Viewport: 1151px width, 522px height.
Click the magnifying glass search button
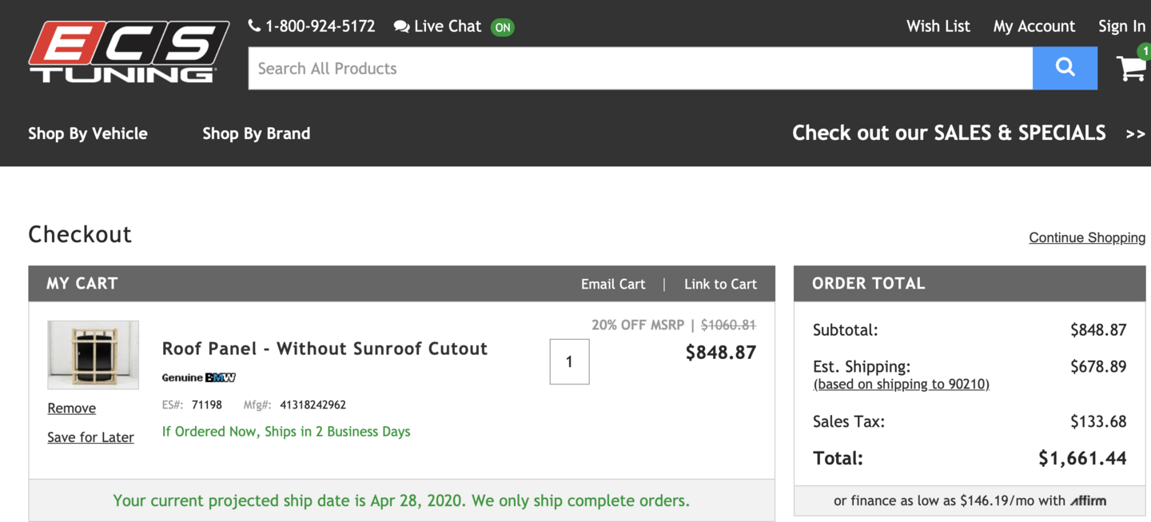(x=1064, y=68)
